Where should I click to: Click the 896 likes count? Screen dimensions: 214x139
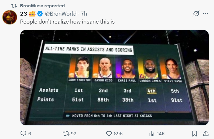pos(118,134)
